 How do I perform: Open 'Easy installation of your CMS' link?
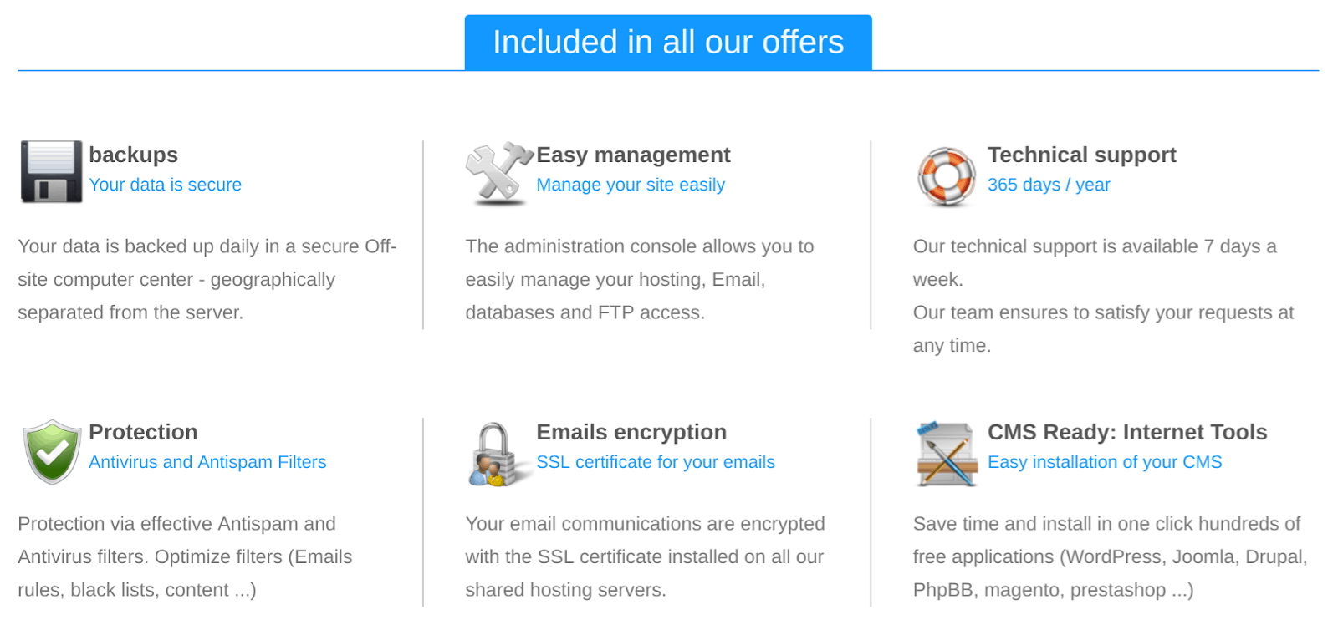[1105, 462]
